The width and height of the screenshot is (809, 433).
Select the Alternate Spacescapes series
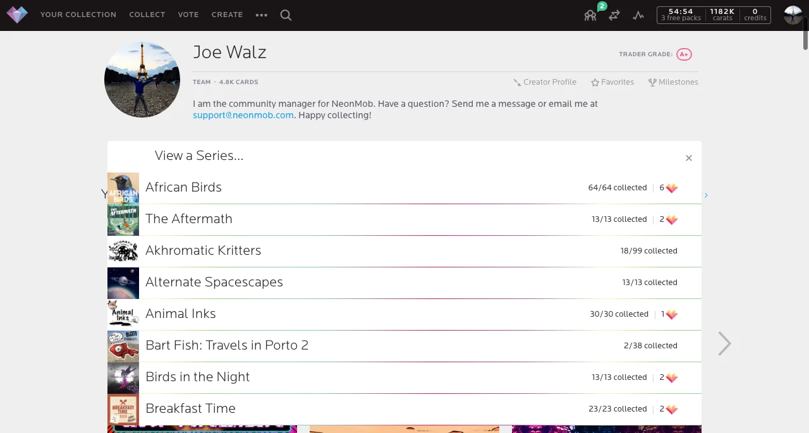(x=404, y=283)
